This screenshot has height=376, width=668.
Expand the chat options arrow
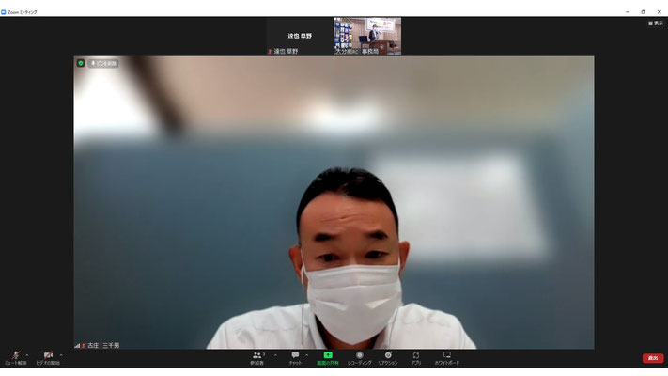coord(306,355)
